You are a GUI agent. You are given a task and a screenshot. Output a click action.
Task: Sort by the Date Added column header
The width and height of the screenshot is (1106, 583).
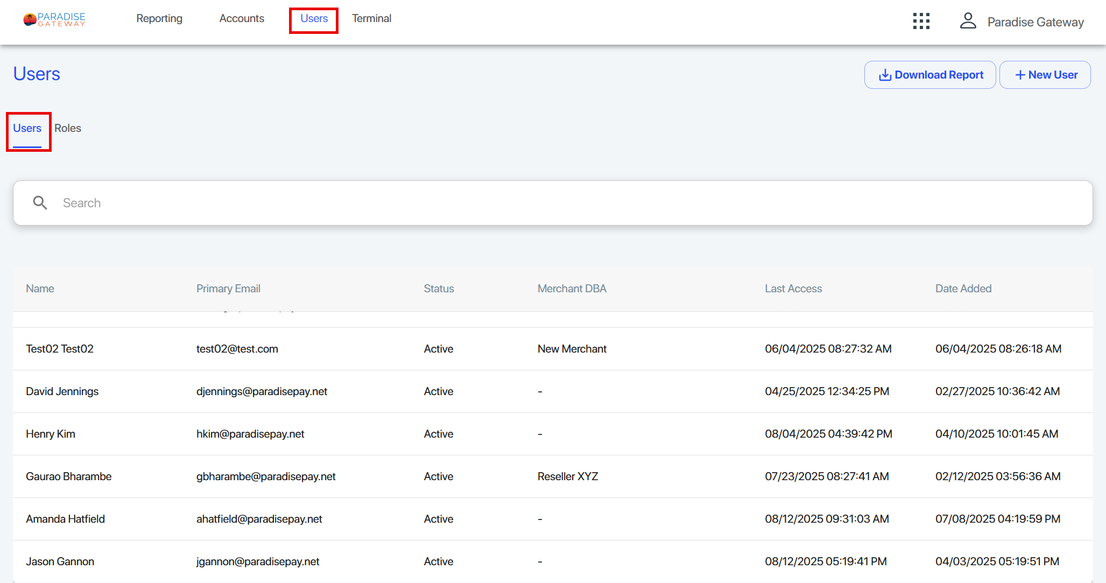click(963, 289)
